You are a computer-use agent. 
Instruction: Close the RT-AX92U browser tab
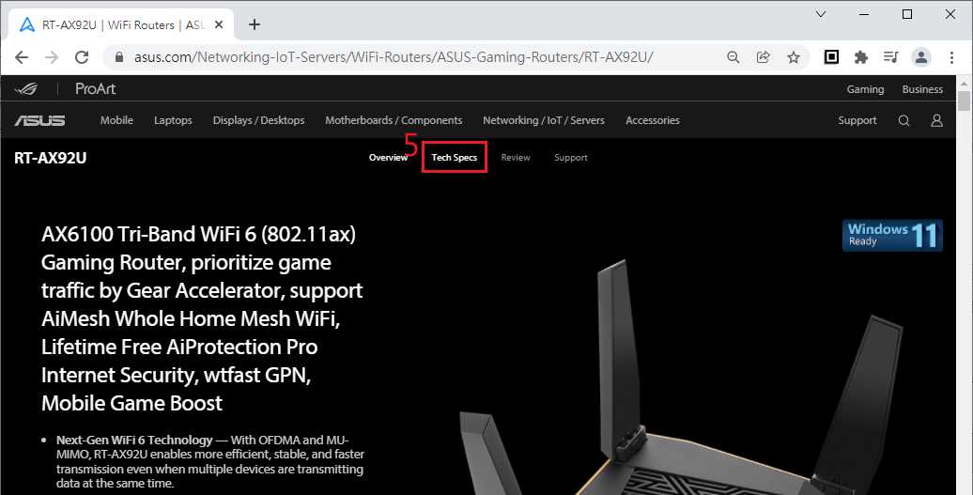pyautogui.click(x=219, y=24)
